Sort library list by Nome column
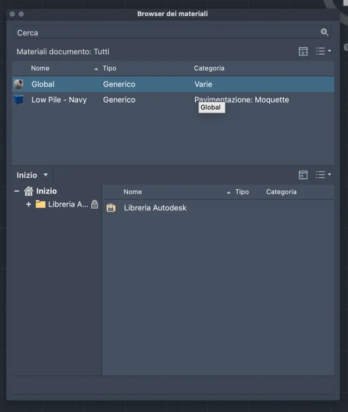The width and height of the screenshot is (348, 412). 133,192
